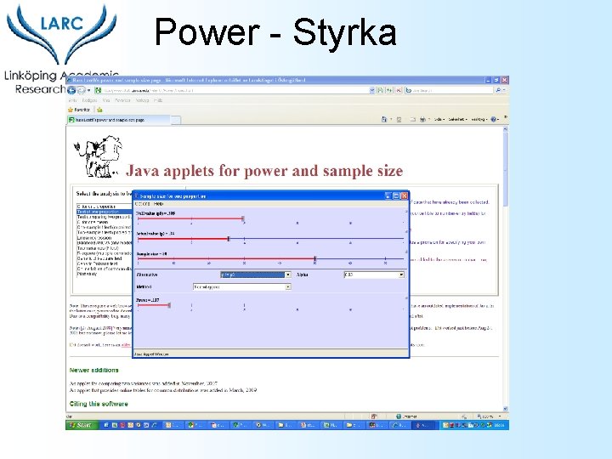Click the IE search box field
Screen dimensions: 612x459
pos(450,90)
